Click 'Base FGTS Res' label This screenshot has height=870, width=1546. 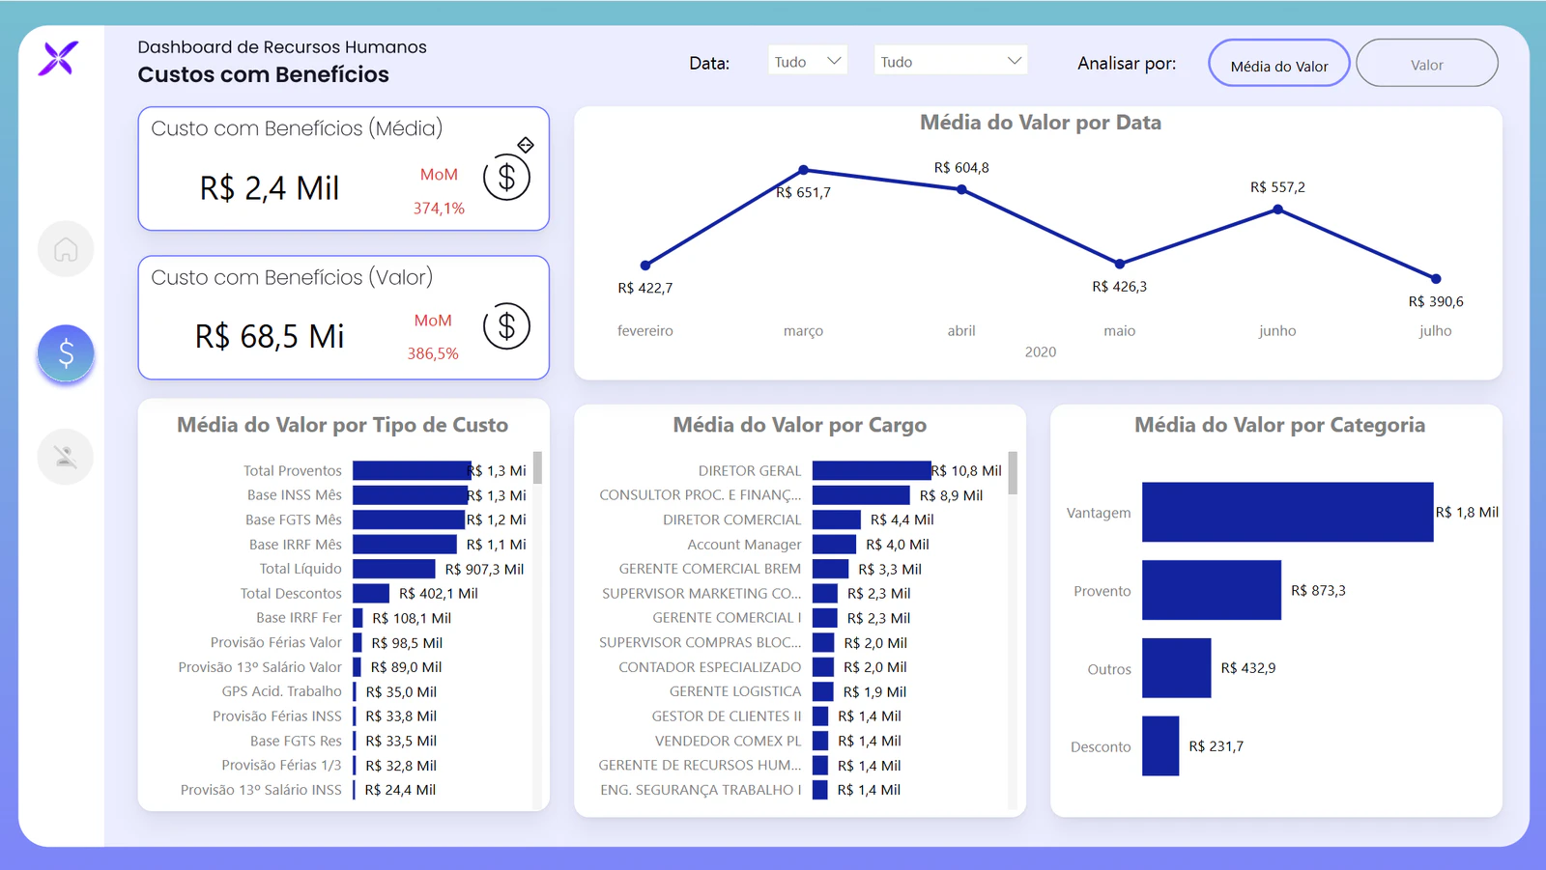click(x=296, y=741)
